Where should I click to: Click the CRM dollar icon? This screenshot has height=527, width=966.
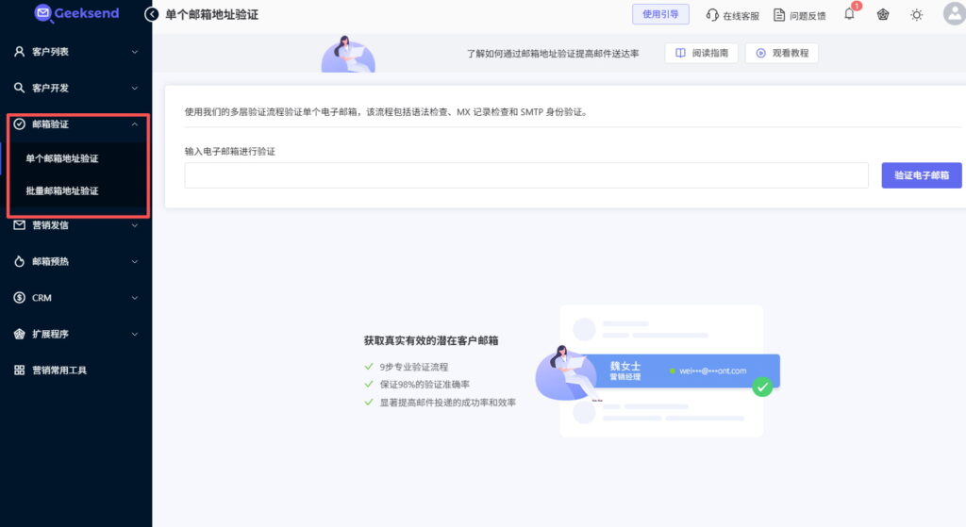(x=20, y=298)
